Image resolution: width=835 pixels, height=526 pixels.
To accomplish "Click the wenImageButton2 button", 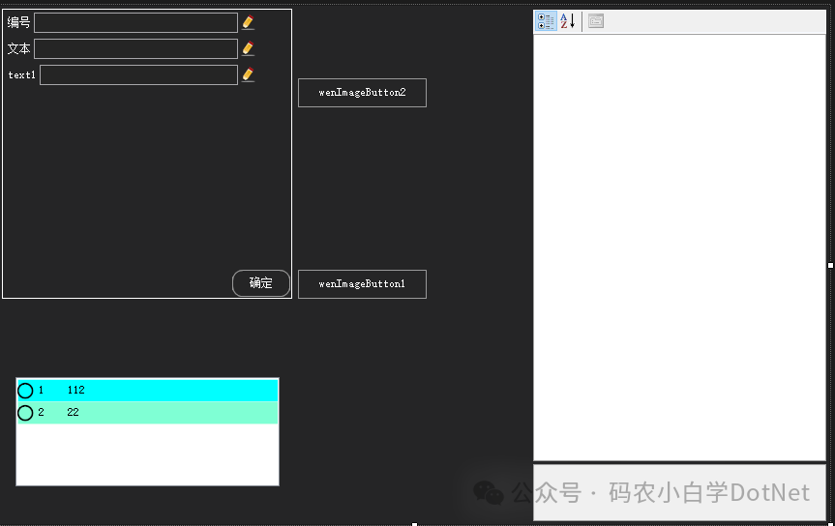I will click(x=362, y=93).
